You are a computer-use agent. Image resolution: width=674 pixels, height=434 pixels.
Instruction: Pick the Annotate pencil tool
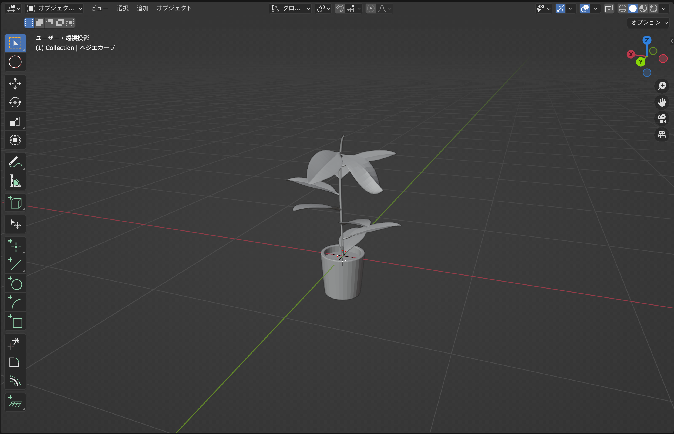click(x=15, y=162)
